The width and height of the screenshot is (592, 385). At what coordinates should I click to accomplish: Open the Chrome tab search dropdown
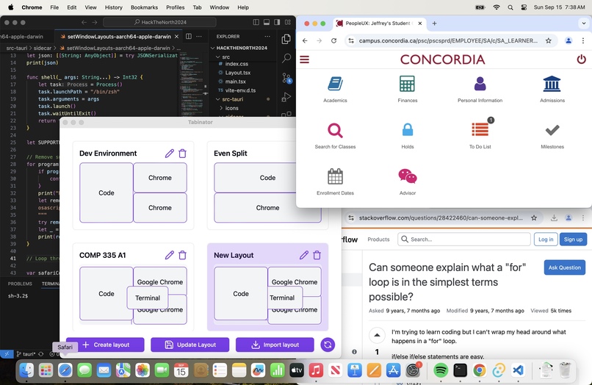click(x=584, y=24)
